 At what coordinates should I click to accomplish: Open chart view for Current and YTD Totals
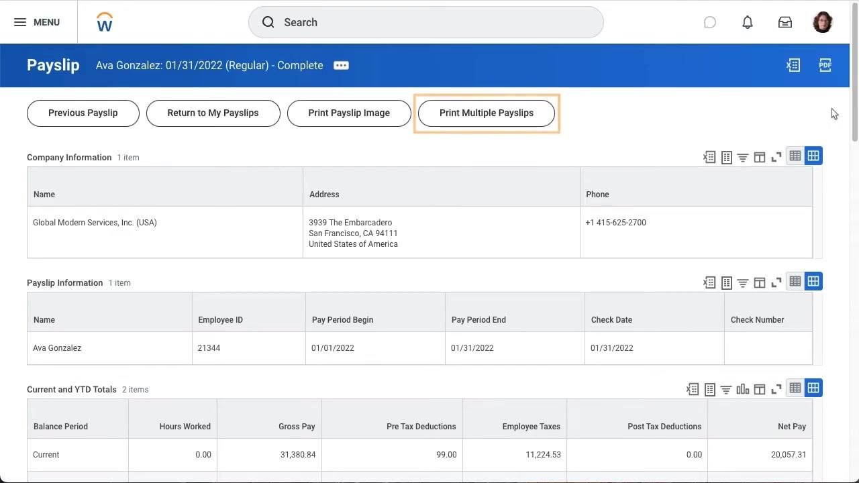point(743,389)
